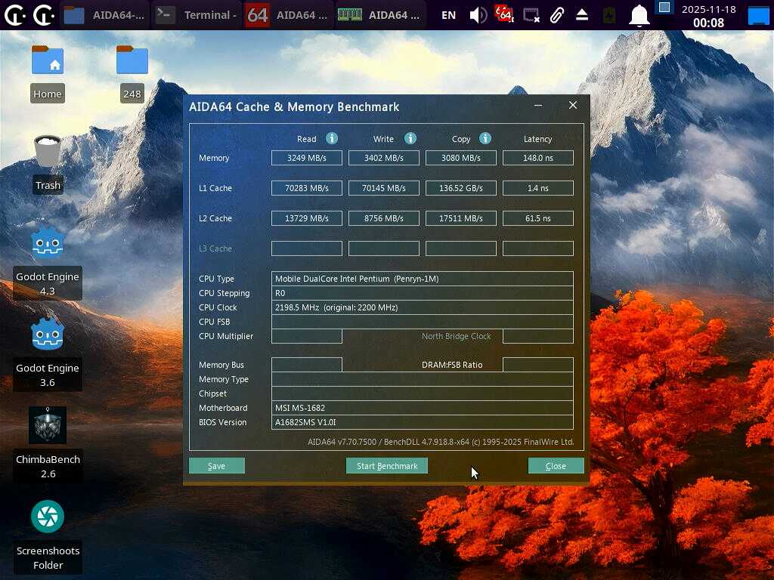Click the L1 Cache Latency value 1.4 ns
Image resolution: width=774 pixels, height=580 pixels.
[x=538, y=188]
